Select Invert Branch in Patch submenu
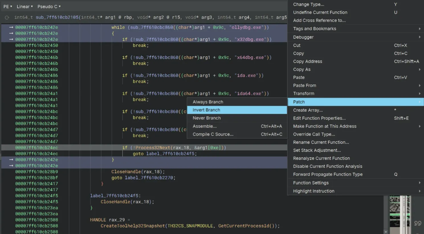Viewport: 424px width, 234px height. [206, 110]
